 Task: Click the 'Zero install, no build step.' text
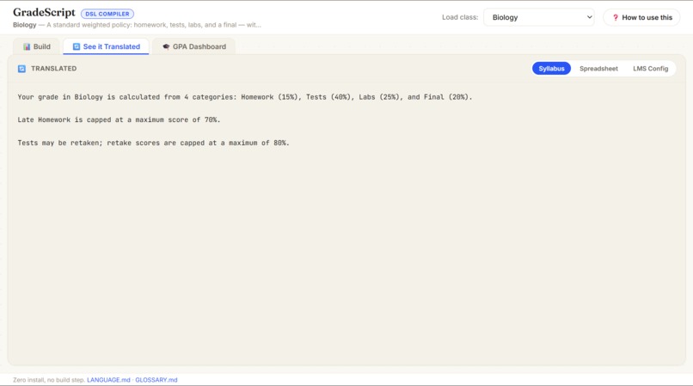click(49, 380)
